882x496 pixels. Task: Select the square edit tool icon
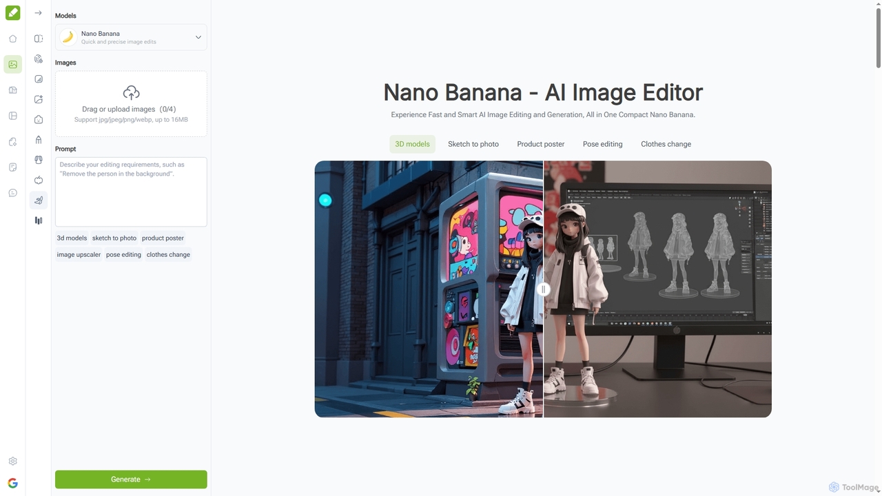click(39, 79)
